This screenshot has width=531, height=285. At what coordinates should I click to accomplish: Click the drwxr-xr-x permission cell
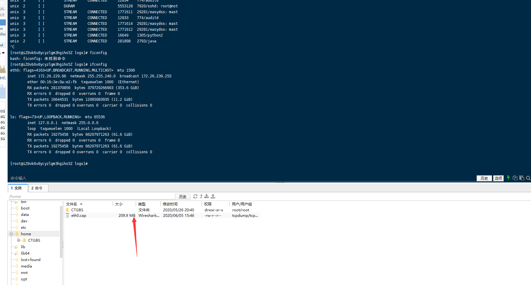click(214, 210)
